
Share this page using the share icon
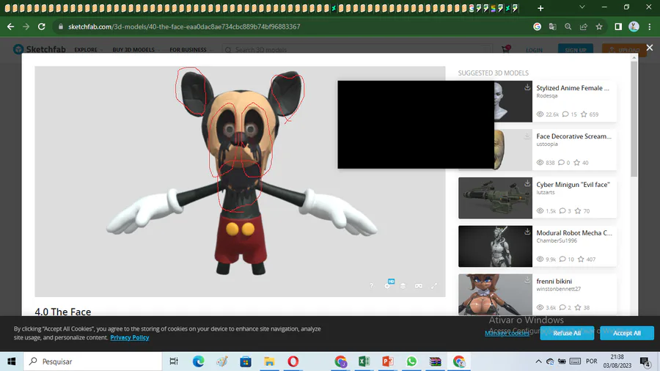(584, 26)
